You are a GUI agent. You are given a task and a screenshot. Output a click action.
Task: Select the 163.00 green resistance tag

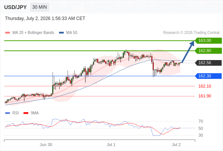tap(208, 41)
